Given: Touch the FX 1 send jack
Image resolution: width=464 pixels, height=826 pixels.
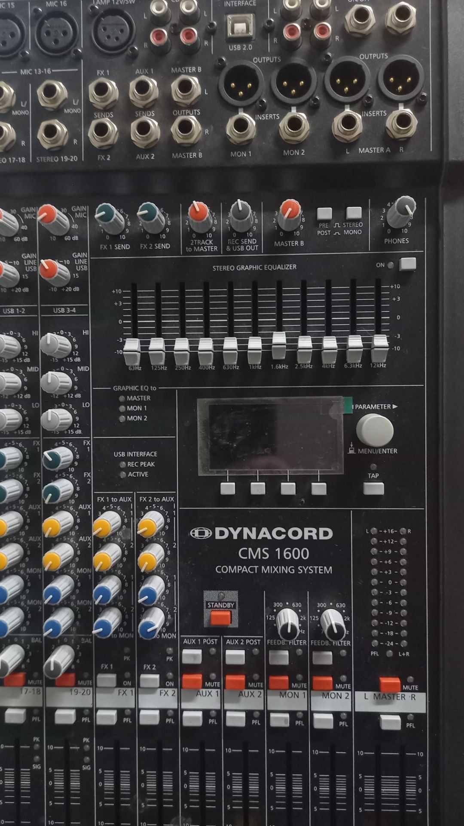Looking at the screenshot, I should [103, 93].
